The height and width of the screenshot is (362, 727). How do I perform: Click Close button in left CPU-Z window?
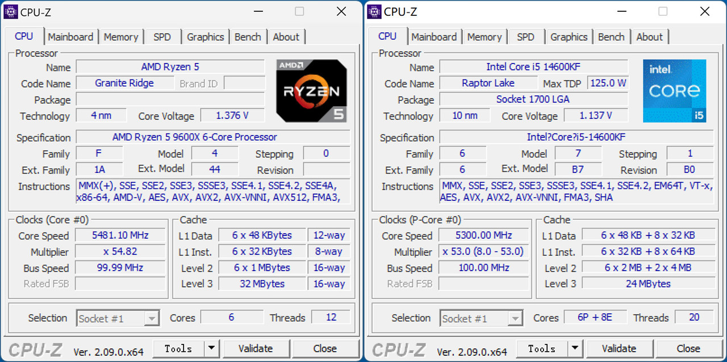click(325, 348)
